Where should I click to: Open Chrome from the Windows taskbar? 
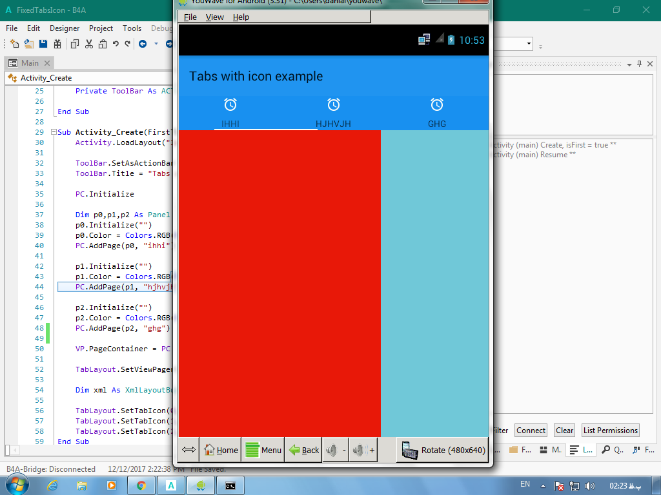coord(141,485)
